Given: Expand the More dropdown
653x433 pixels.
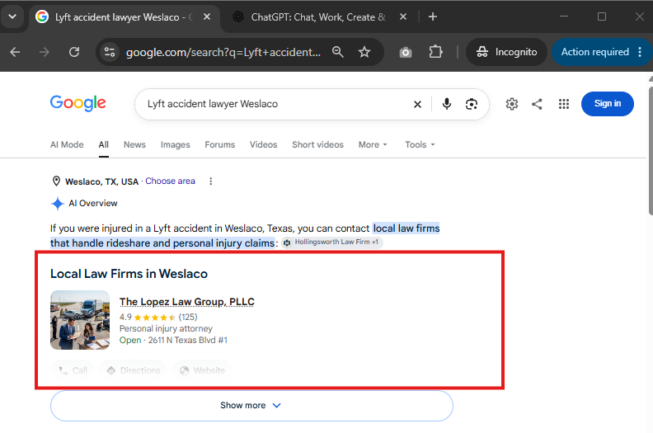Looking at the screenshot, I should click(373, 144).
